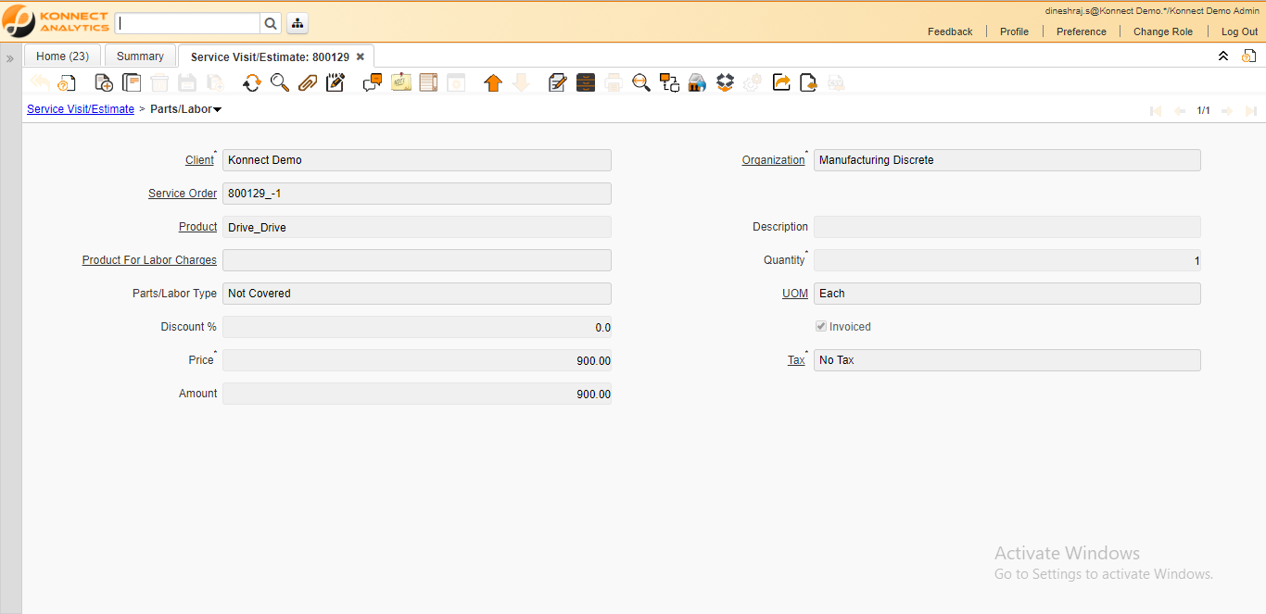1266x614 pixels.
Task: Expand the left sidebar with the double chevron
Action: [x=10, y=58]
